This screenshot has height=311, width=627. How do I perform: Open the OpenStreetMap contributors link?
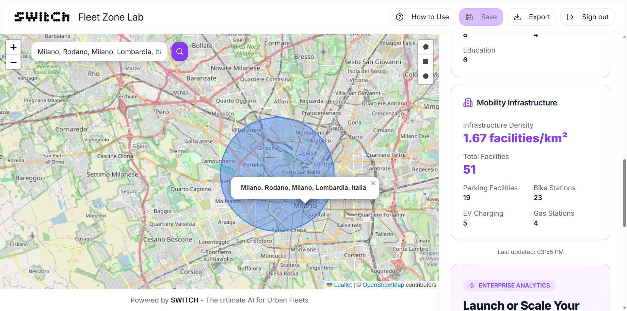383,285
